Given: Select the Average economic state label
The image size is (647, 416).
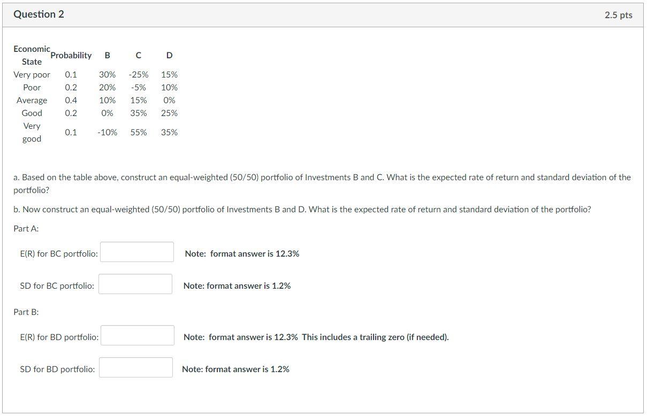Looking at the screenshot, I should tap(32, 100).
